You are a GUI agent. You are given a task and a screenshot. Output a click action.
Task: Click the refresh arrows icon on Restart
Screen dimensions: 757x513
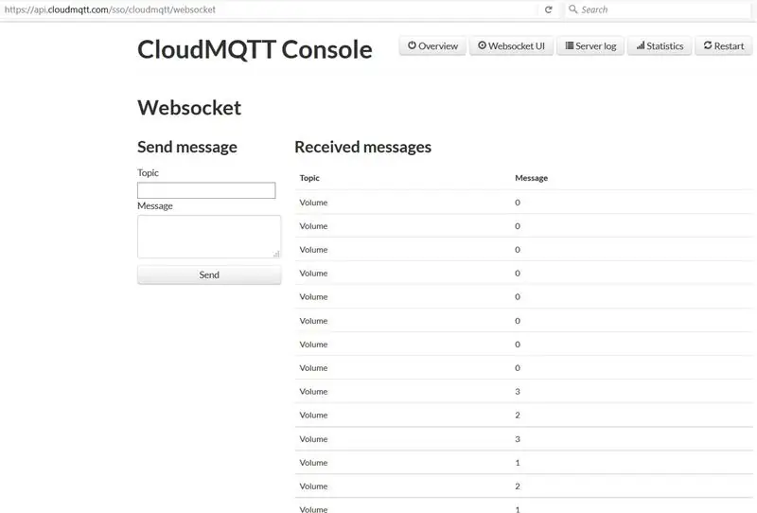[708, 45]
